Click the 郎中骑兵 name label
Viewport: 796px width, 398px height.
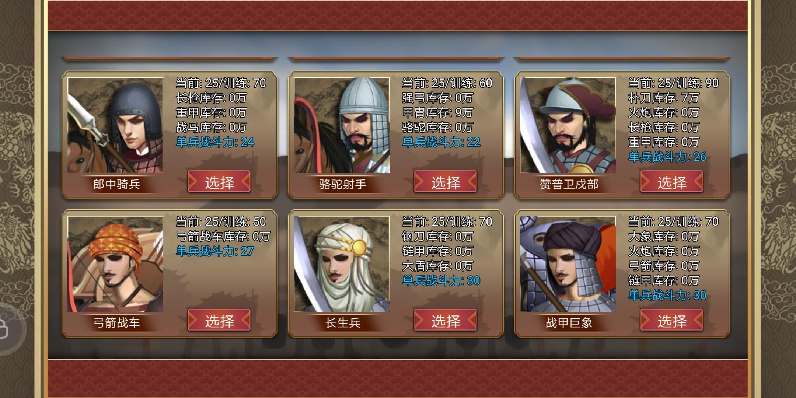tap(116, 184)
